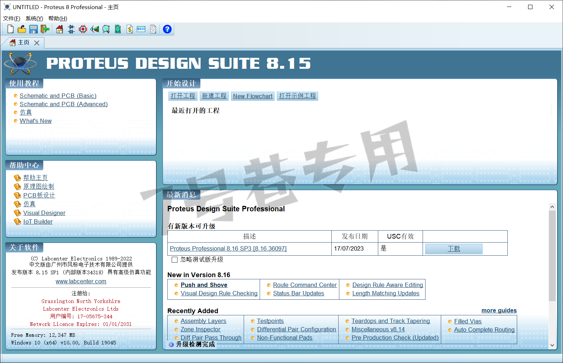Screen dimensions: 563x363
Task: Open Schematic and PCB (Advanced) tutorial
Action: coord(64,104)
